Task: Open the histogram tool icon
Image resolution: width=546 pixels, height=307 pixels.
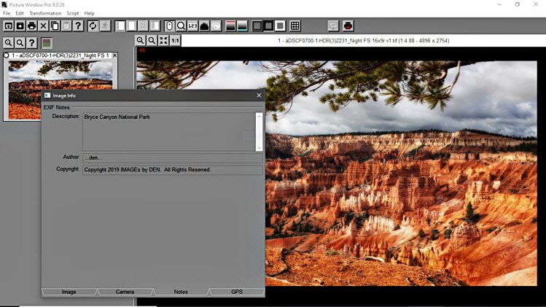Action: (204, 26)
